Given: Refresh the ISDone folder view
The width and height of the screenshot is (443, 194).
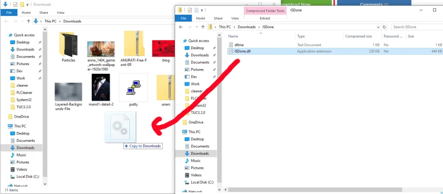Looking at the screenshot, I should tap(384, 27).
